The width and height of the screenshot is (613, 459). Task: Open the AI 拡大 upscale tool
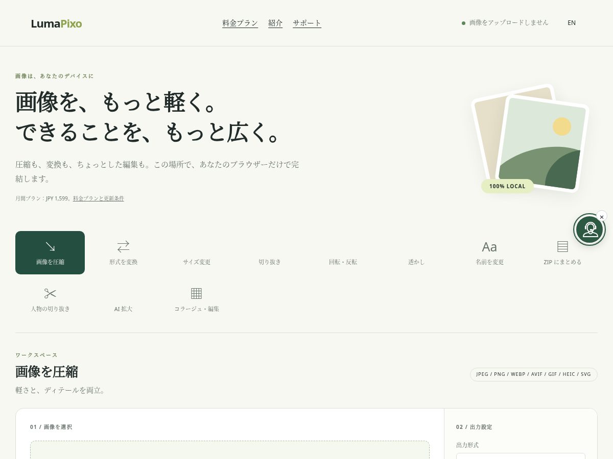123,299
